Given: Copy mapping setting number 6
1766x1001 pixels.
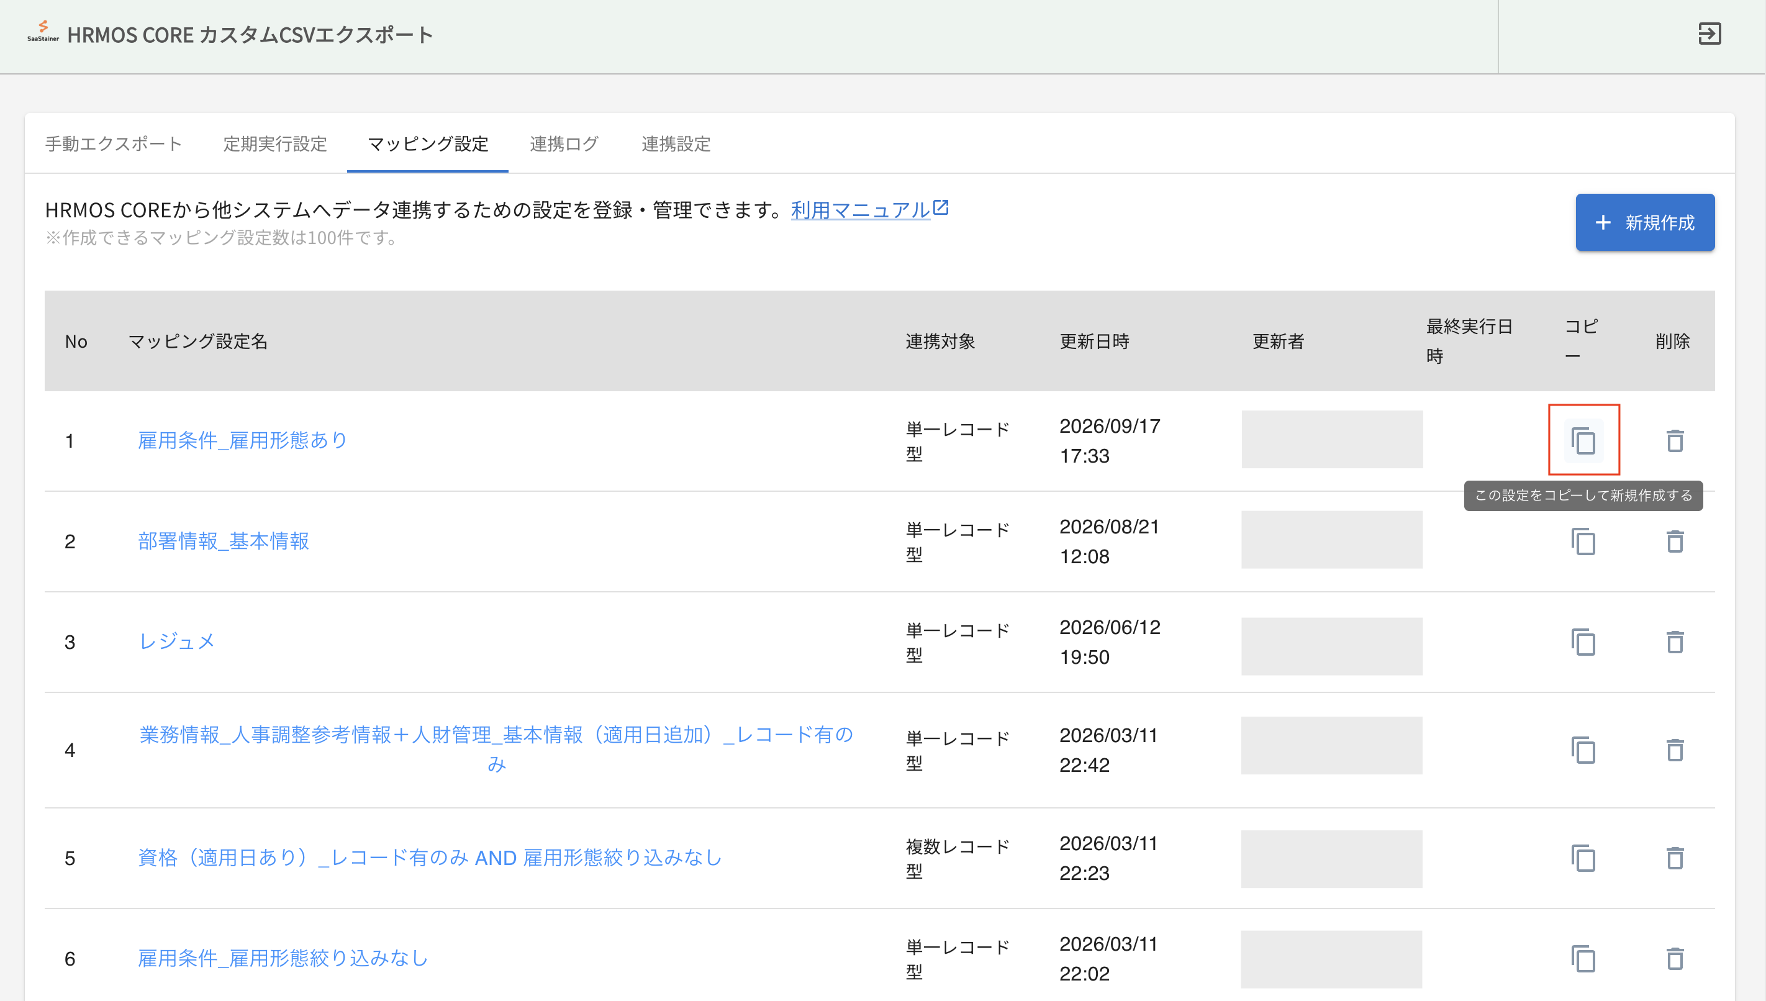Looking at the screenshot, I should pos(1583,959).
